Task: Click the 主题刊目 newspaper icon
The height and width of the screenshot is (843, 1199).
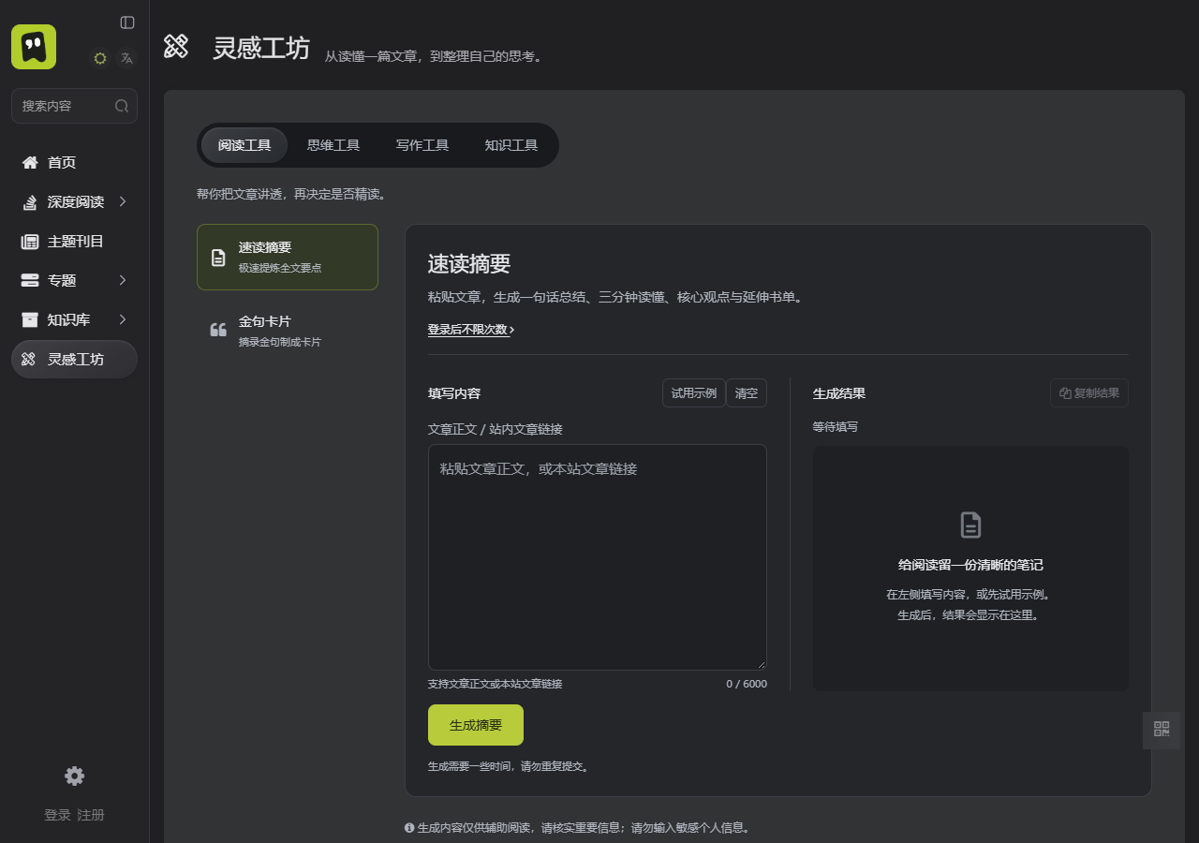Action: click(x=30, y=242)
